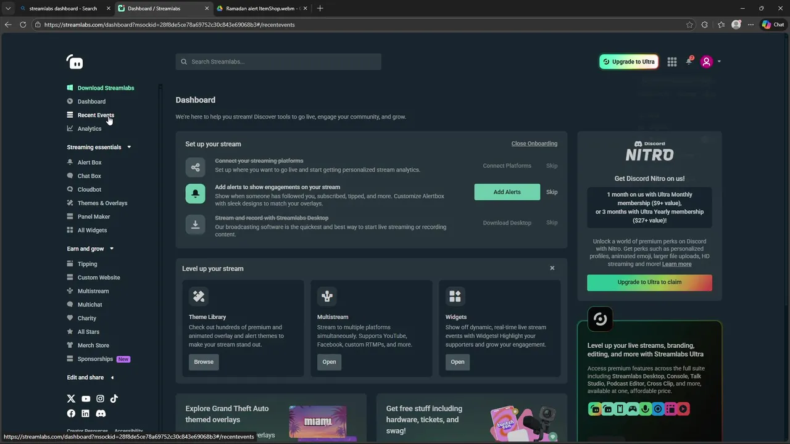The image size is (790, 444).
Task: Click the green bell icon for Add alerts
Action: coord(196,194)
